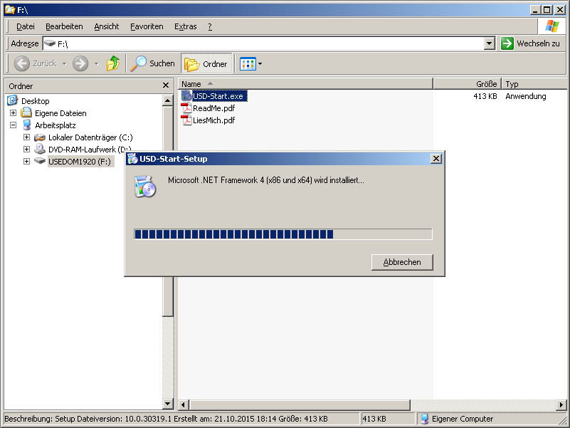Screen dimensions: 570x428
Task: Click the green up-folder arrow icon
Action: click(112, 63)
